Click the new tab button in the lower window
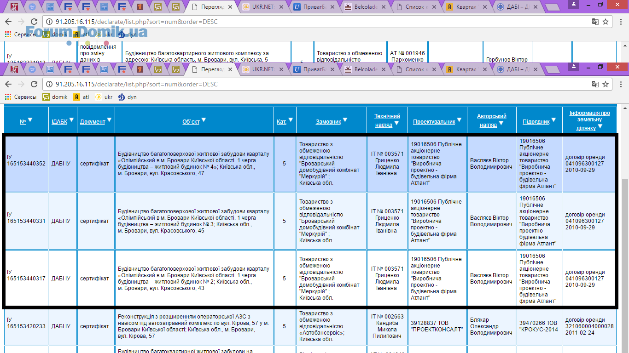 point(553,70)
